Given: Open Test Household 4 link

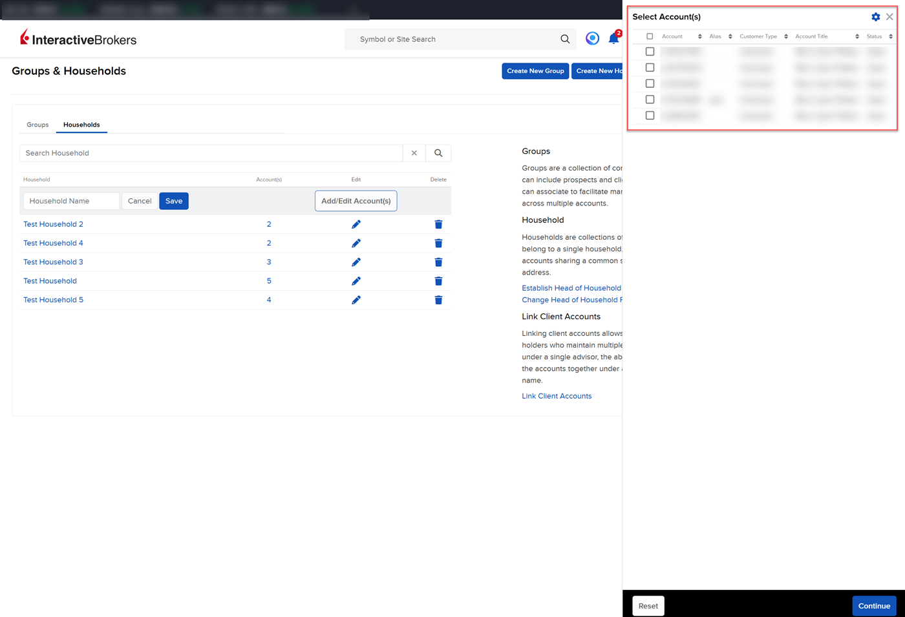Looking at the screenshot, I should [x=53, y=243].
